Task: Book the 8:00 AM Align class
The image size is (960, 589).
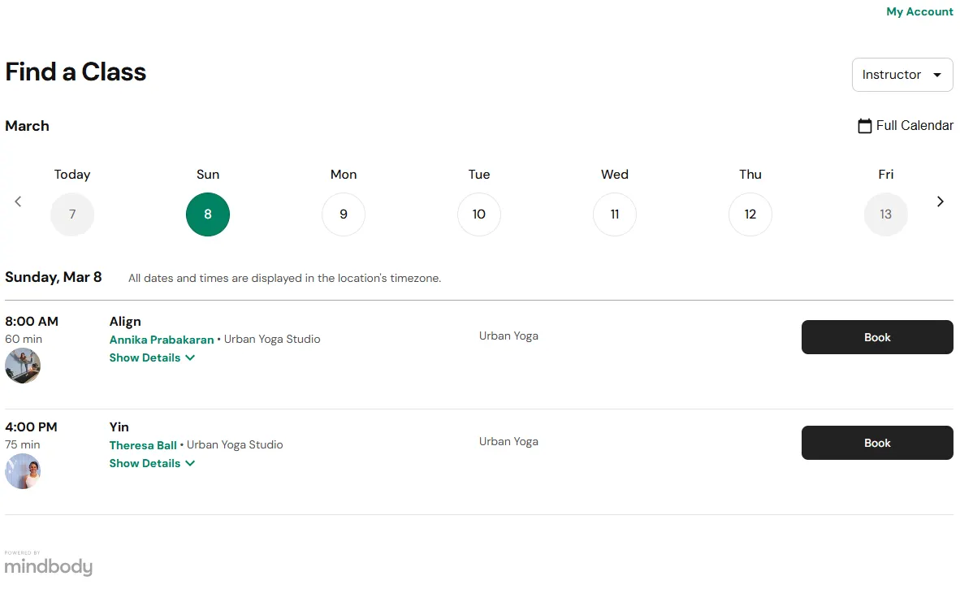Action: [x=877, y=337]
